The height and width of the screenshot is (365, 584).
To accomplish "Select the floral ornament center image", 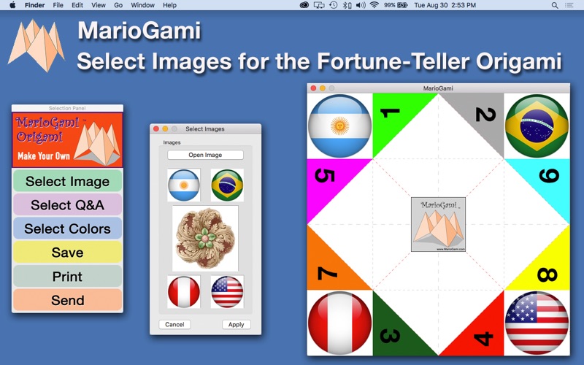I will tap(205, 239).
